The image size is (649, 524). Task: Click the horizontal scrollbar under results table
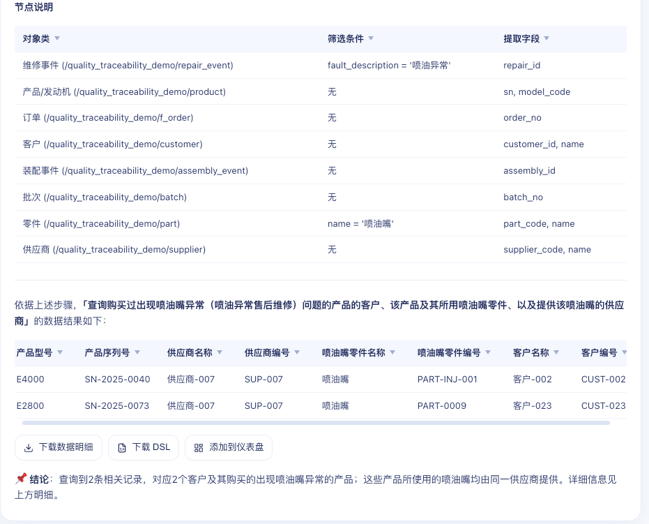(x=316, y=423)
